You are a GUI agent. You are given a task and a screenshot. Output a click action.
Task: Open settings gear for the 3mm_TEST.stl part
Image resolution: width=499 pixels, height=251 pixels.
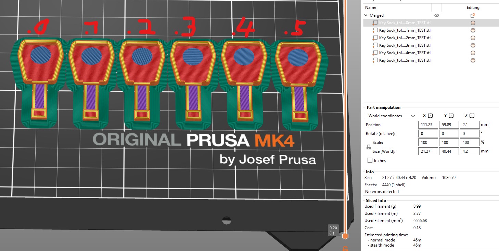pos(473,45)
